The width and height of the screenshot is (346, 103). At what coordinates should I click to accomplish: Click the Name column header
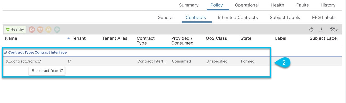click(x=11, y=38)
